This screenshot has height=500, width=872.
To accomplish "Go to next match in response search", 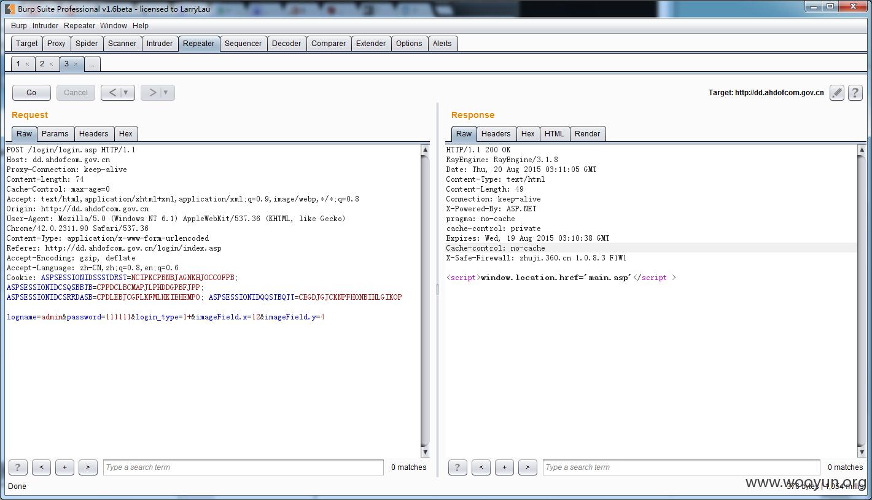I will pyautogui.click(x=527, y=467).
